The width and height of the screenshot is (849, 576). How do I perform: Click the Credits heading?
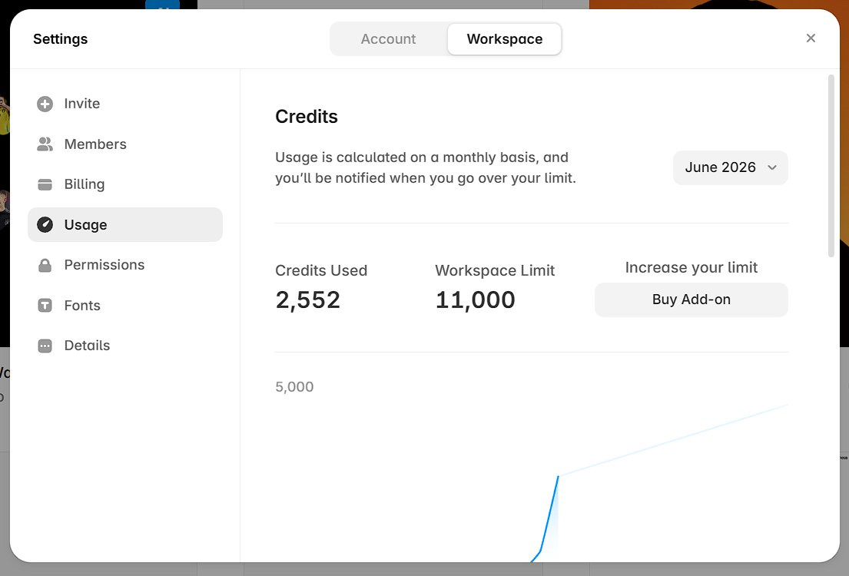pyautogui.click(x=307, y=117)
